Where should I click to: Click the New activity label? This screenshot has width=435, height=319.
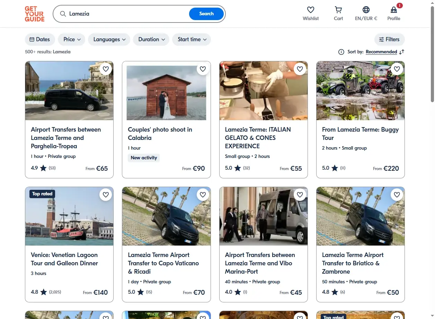pyautogui.click(x=144, y=158)
